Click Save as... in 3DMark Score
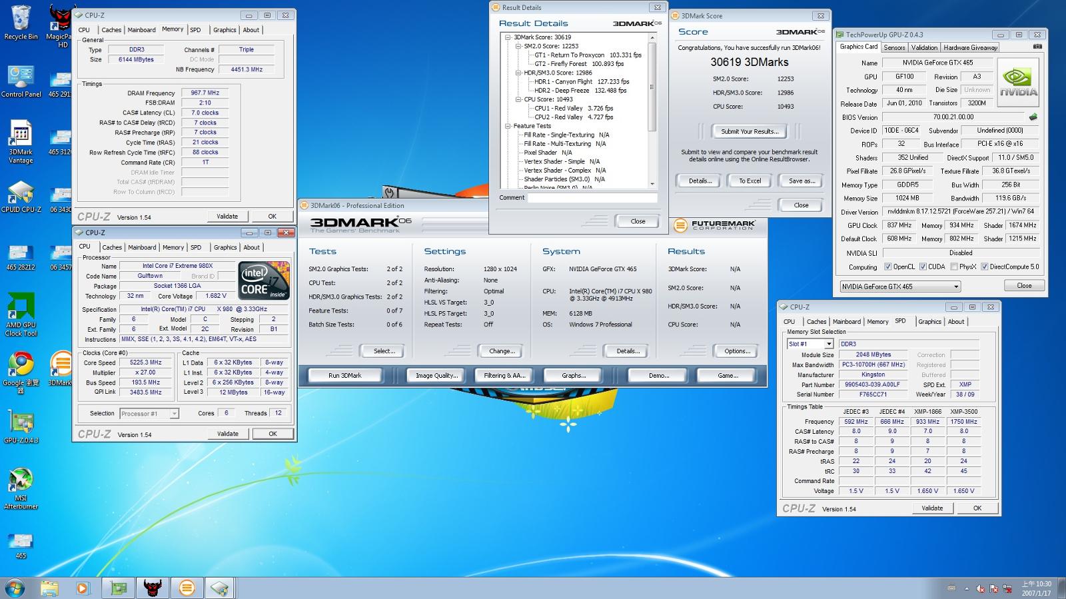 pyautogui.click(x=801, y=181)
